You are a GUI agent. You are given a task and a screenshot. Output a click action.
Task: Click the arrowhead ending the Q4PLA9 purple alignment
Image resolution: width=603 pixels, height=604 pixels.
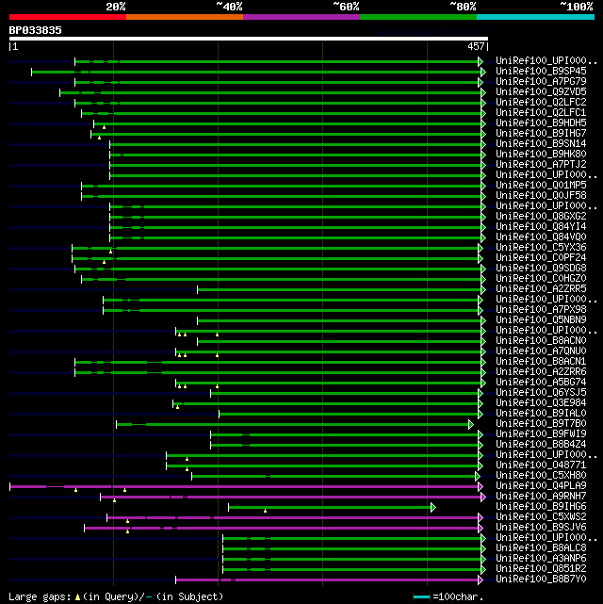481,487
